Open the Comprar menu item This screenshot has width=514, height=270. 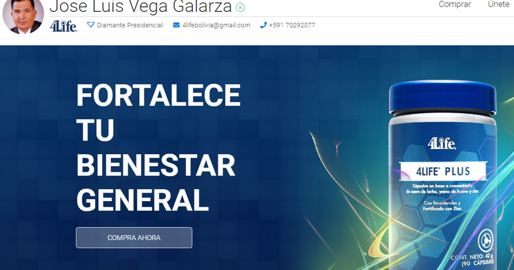[455, 4]
